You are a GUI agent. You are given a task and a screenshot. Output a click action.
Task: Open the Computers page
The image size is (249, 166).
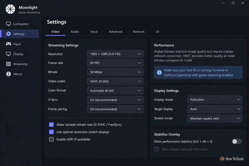[x=20, y=24]
